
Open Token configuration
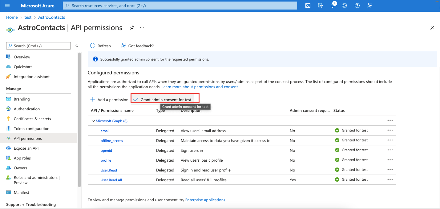tap(31, 128)
